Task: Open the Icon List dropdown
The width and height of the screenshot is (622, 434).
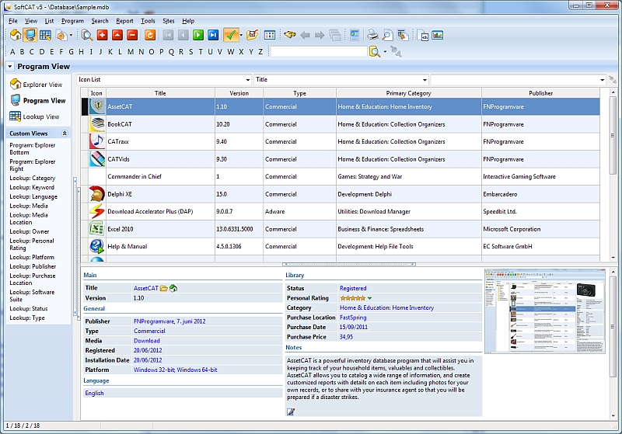Action: pyautogui.click(x=247, y=80)
